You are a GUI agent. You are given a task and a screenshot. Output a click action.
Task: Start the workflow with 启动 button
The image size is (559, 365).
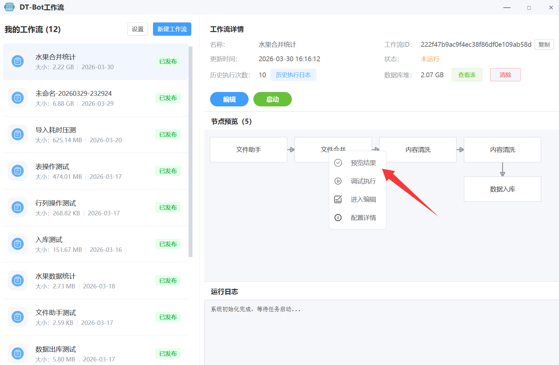click(x=272, y=99)
